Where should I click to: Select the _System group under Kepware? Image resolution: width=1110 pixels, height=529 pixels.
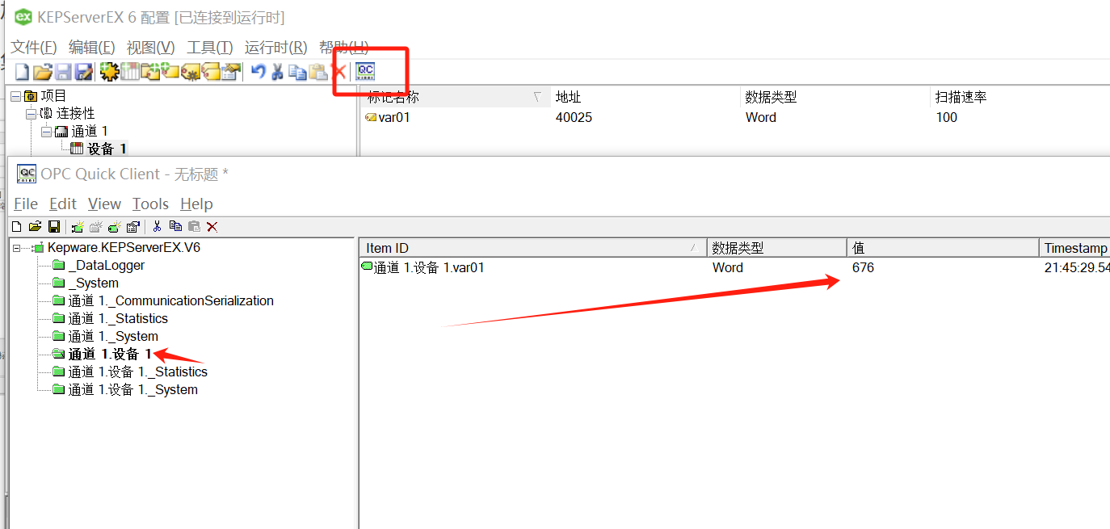(x=94, y=283)
